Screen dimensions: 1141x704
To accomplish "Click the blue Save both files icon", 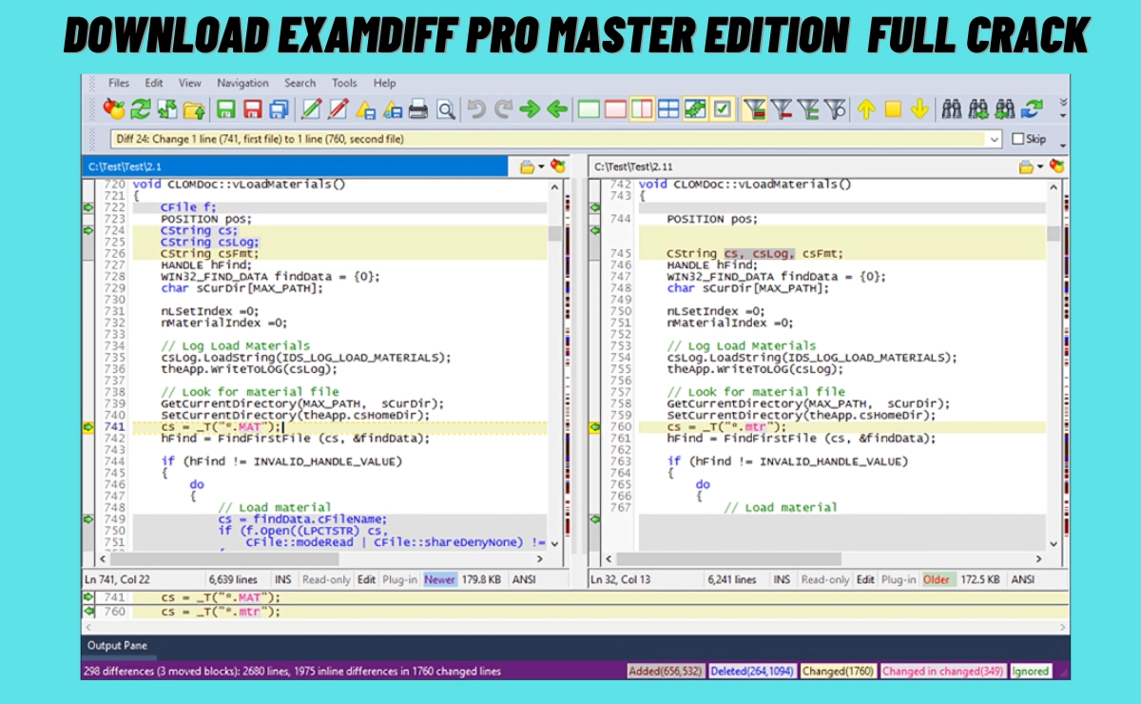I will coord(279,109).
